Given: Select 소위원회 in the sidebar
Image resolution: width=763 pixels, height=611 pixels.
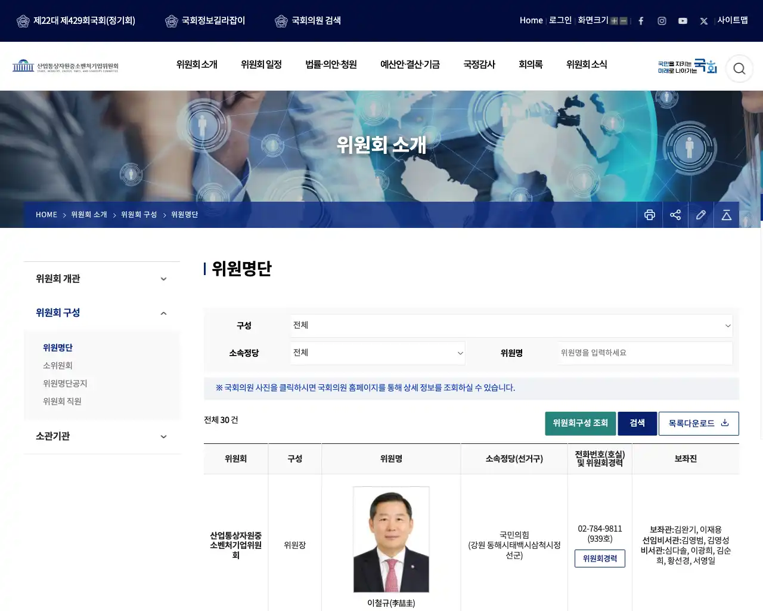Looking at the screenshot, I should (58, 366).
